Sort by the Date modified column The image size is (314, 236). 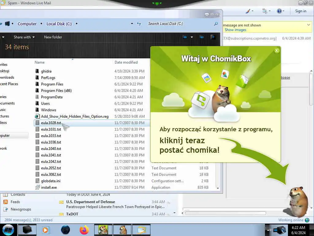126,62
